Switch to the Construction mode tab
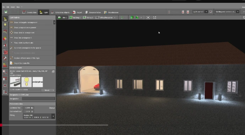245x135 pixels. [x=29, y=12]
